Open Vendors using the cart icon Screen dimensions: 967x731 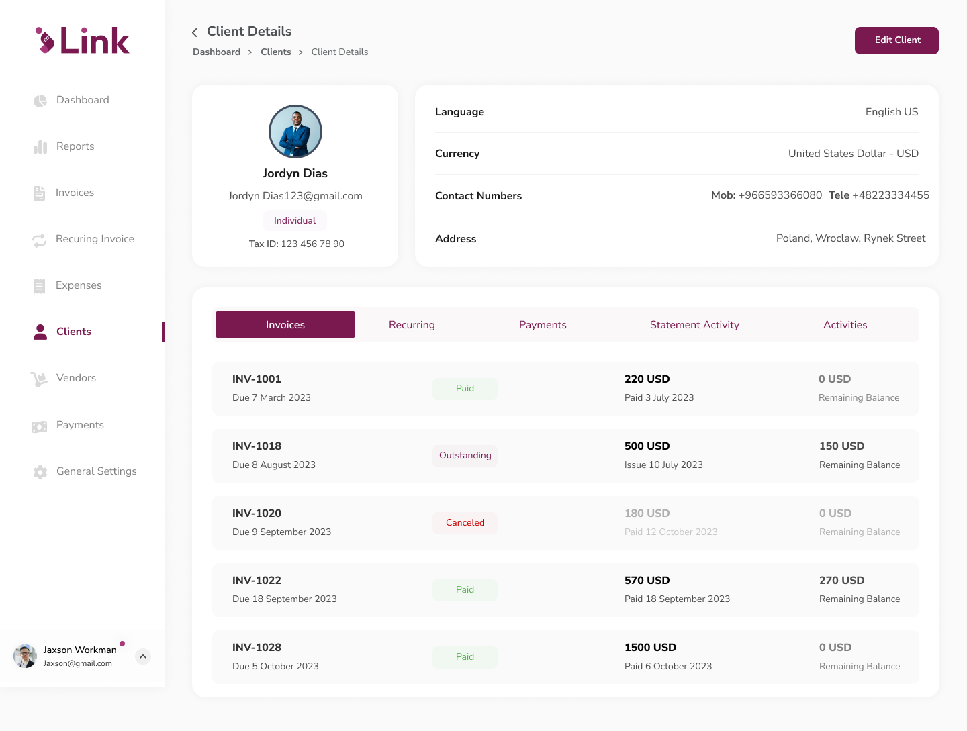tap(39, 379)
